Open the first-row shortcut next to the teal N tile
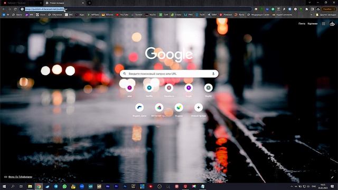Viewport: 338px width, 190px height. pyautogui.click(x=169, y=88)
